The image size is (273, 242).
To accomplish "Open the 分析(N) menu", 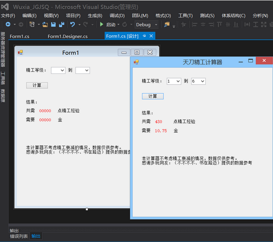I will pyautogui.click(x=260, y=15).
